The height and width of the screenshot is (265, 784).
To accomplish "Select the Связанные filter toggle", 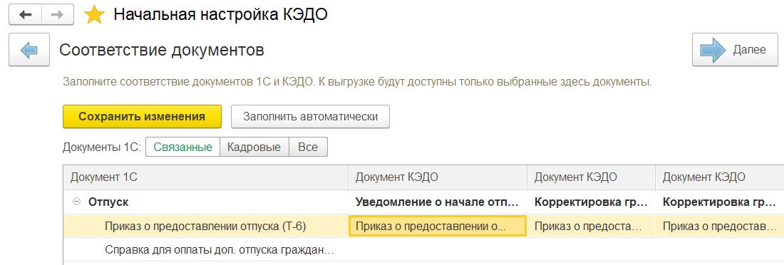I will tap(182, 147).
